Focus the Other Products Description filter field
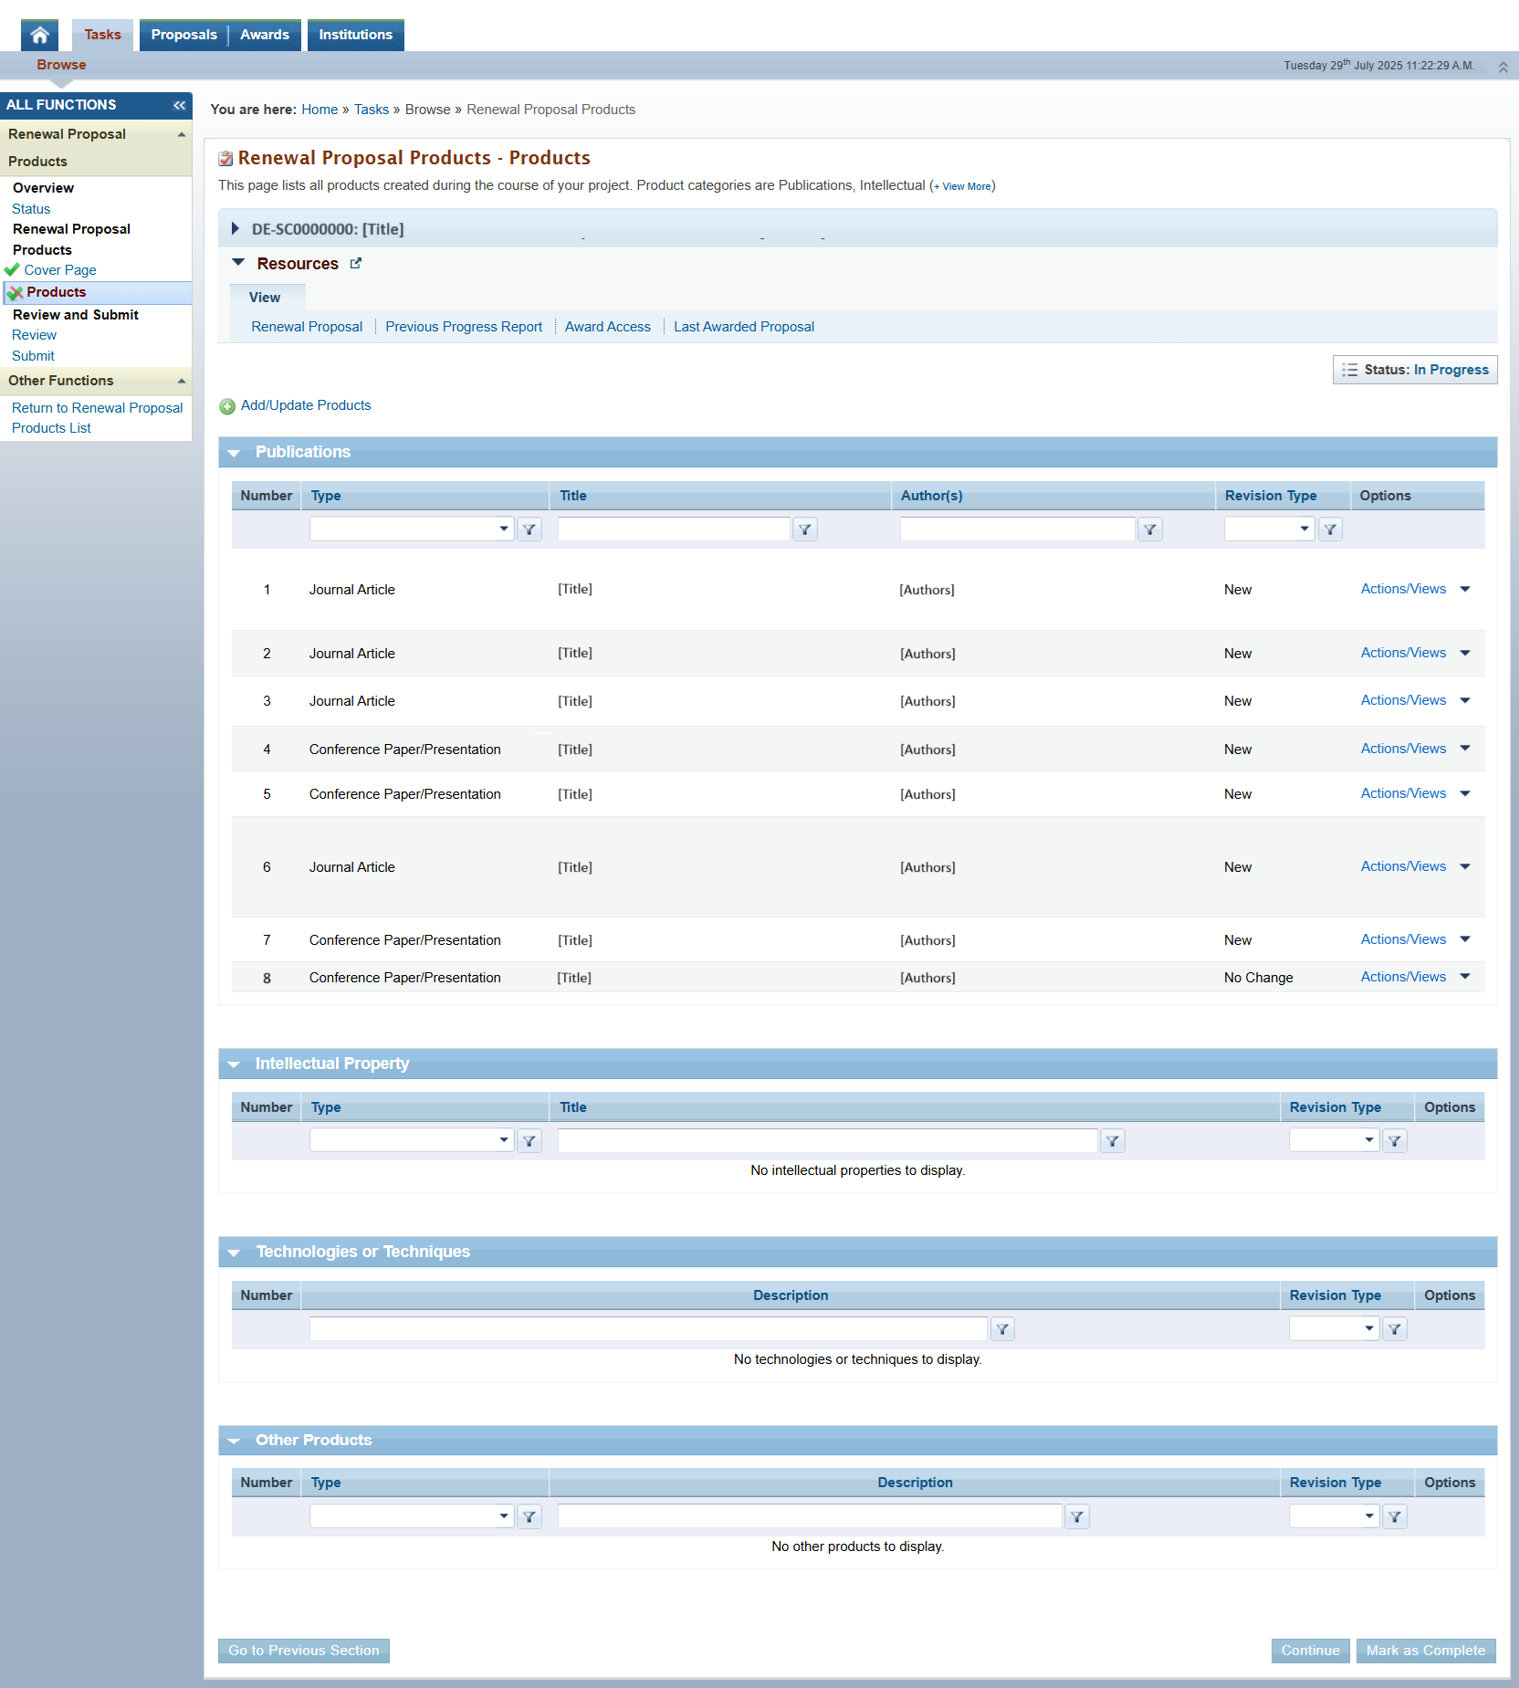Screen dimensions: 1519x1688 point(810,1516)
